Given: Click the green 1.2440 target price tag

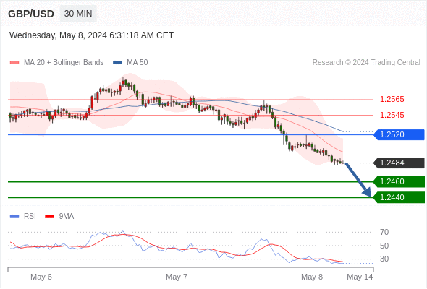Looking at the screenshot, I should pos(399,197).
